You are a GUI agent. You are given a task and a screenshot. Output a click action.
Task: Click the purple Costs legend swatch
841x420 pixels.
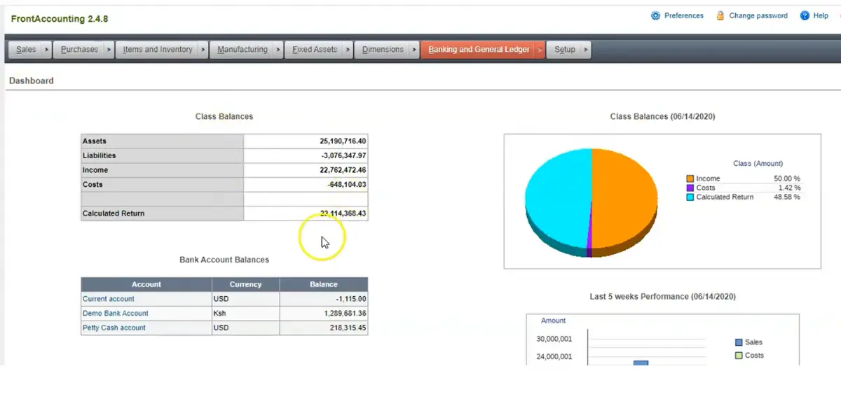[690, 188]
